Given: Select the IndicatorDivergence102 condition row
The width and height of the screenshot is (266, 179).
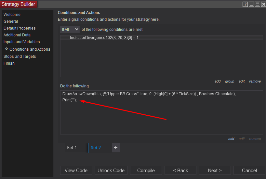Looking at the screenshot, I should [162, 38].
